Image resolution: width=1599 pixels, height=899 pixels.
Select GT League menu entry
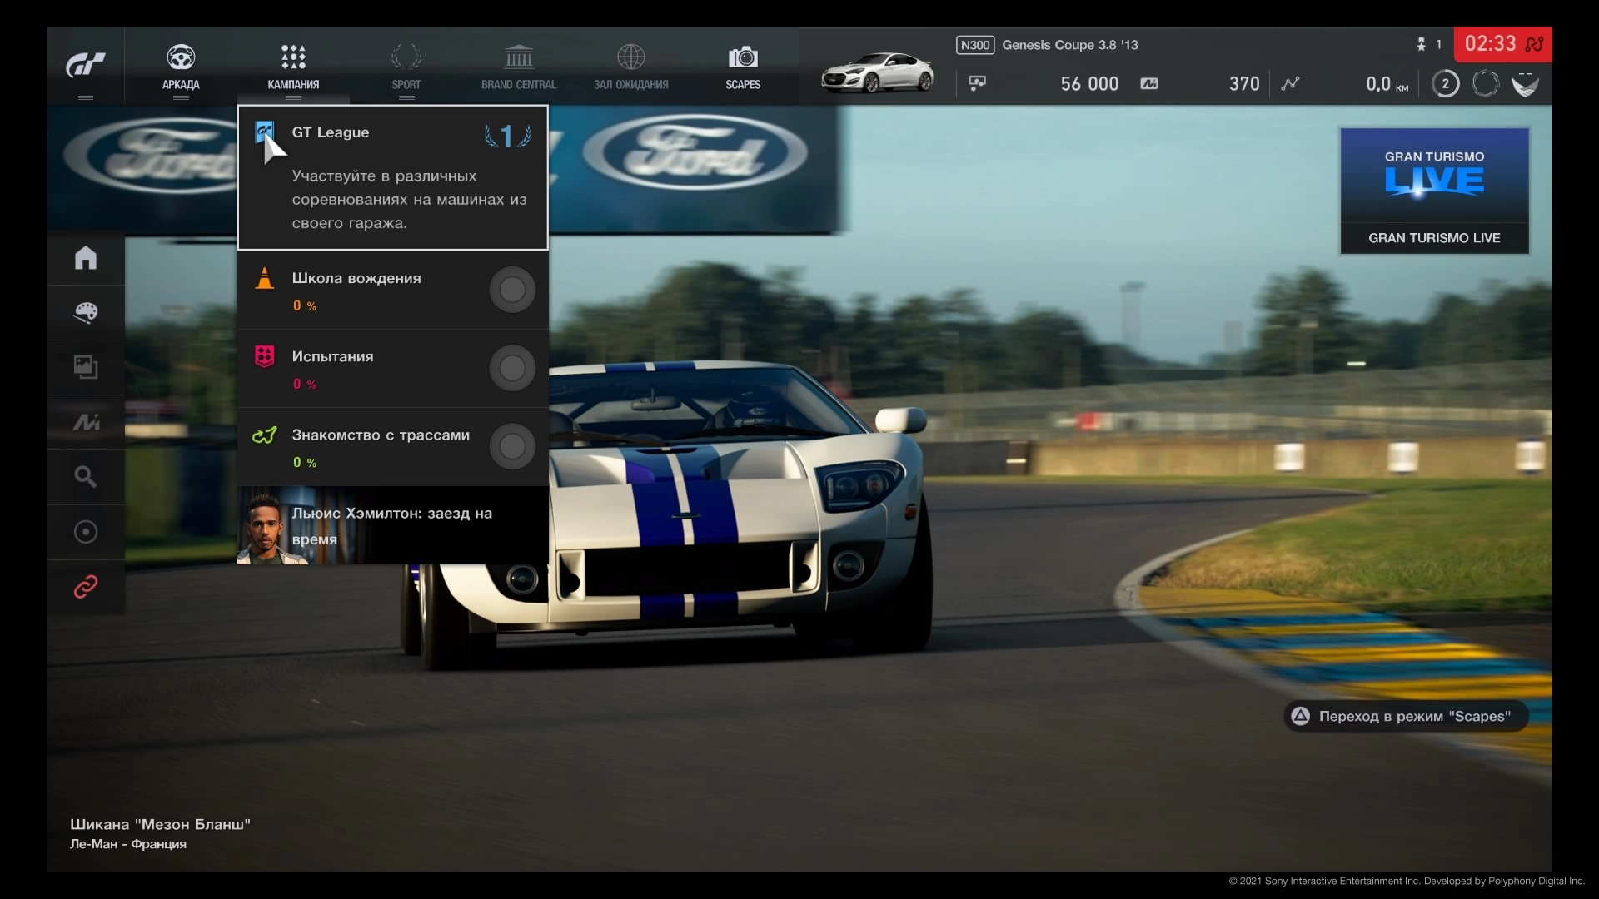pos(392,177)
